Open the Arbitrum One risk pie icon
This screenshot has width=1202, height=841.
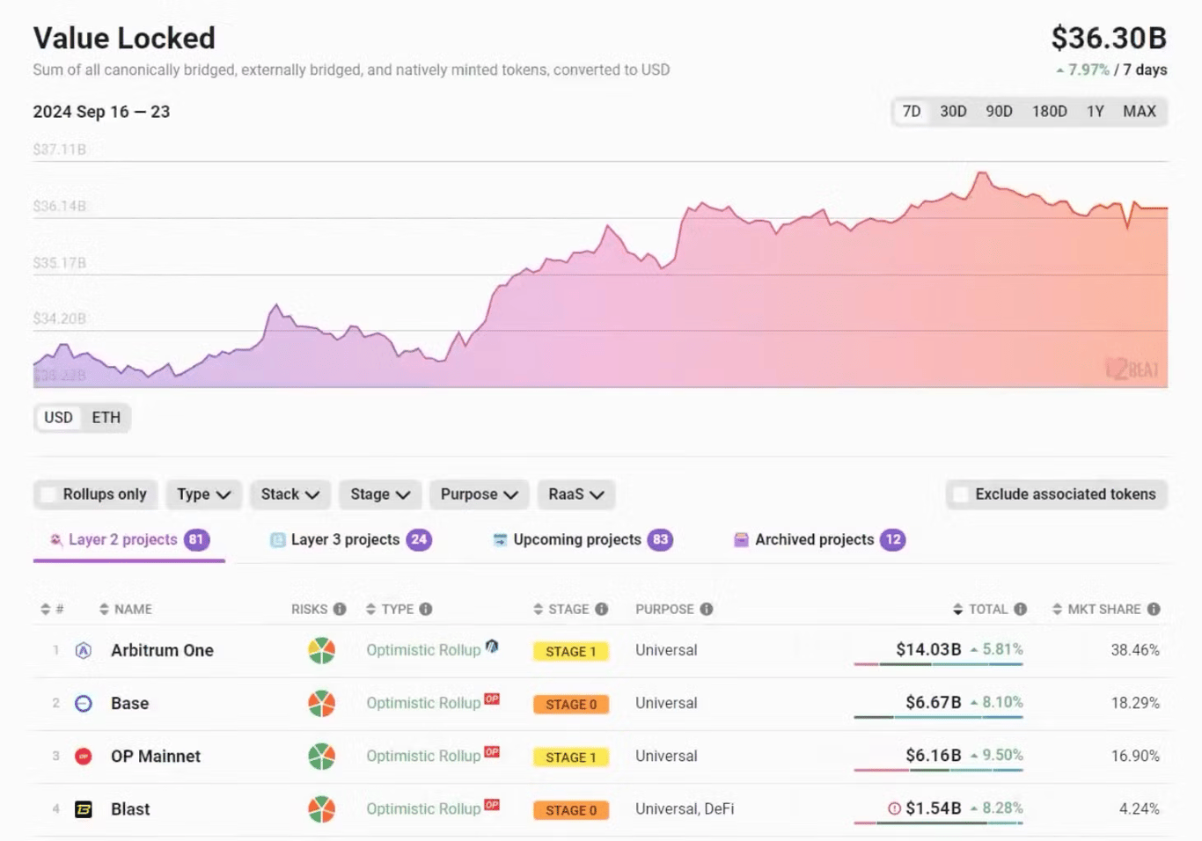321,651
